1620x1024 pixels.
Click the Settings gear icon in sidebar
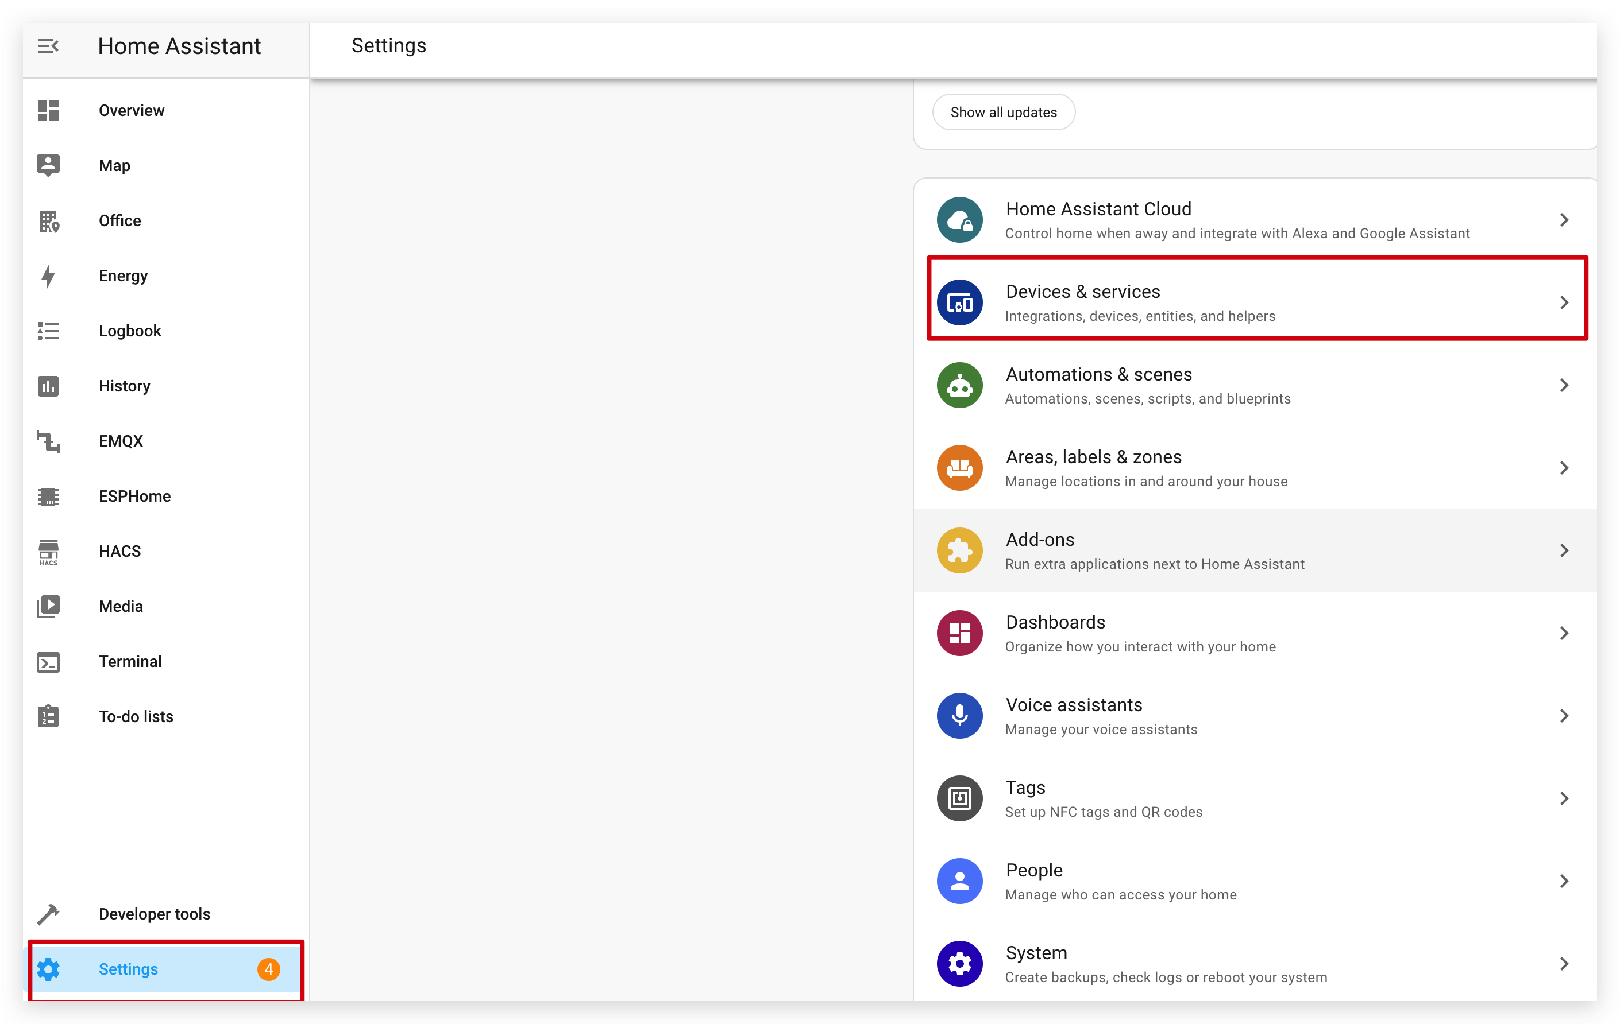48,969
